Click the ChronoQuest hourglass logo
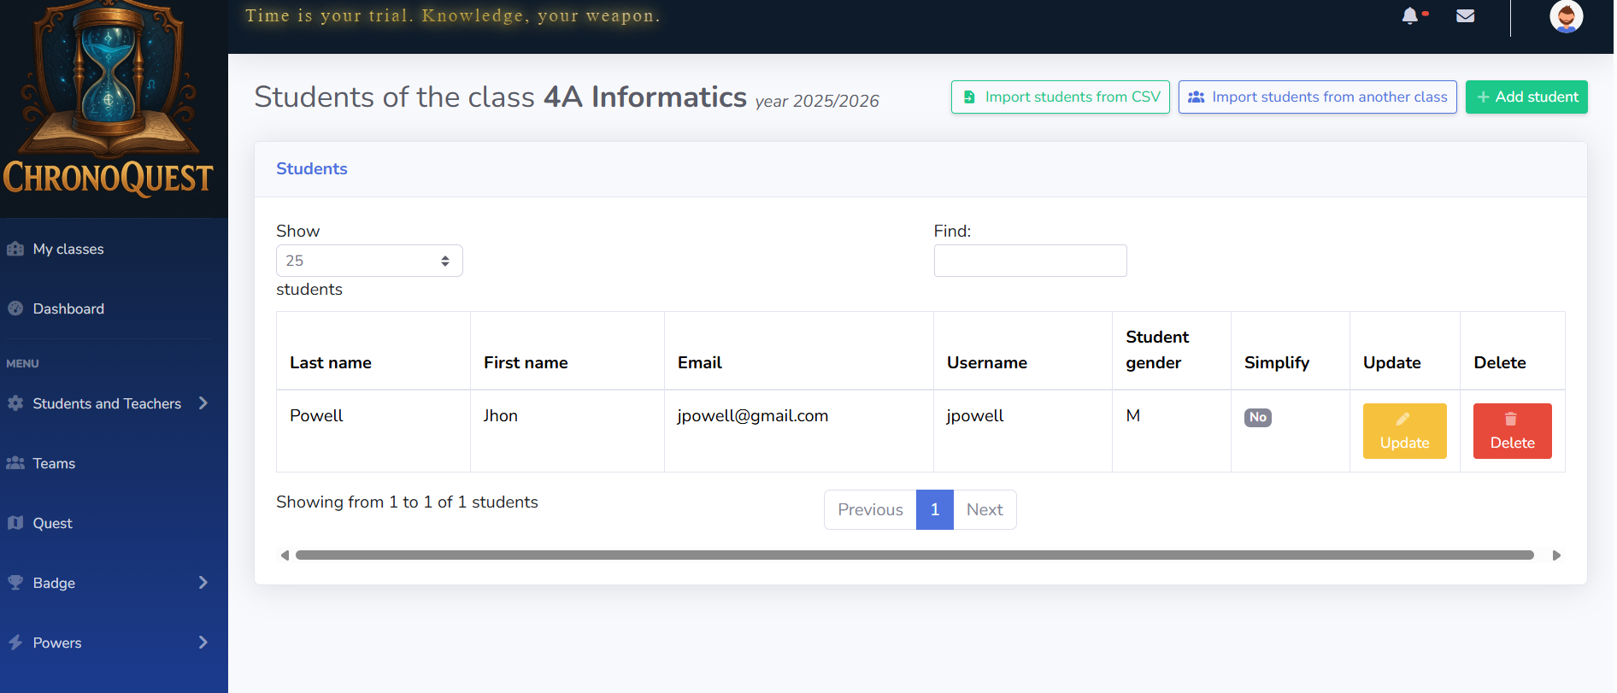Image resolution: width=1617 pixels, height=693 pixels. (109, 98)
